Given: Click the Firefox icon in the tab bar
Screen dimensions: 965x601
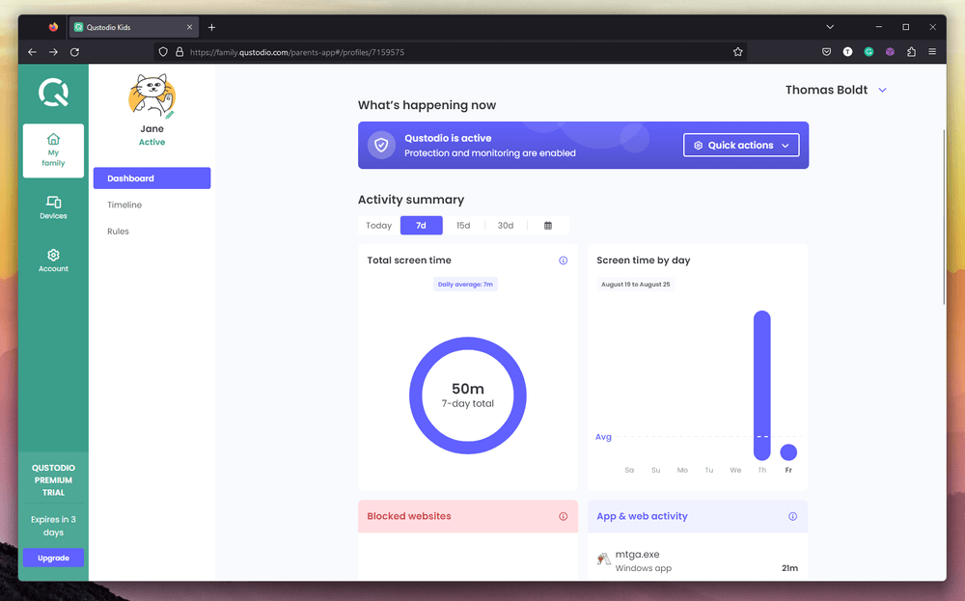Looking at the screenshot, I should point(53,27).
